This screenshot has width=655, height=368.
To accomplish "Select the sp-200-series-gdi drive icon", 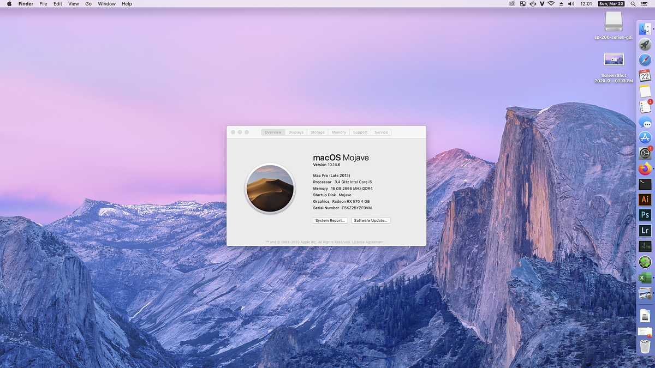I will (x=614, y=22).
